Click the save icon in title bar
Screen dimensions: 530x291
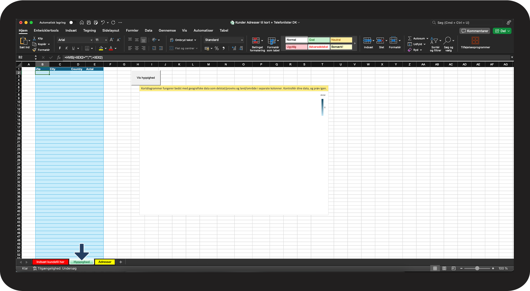pyautogui.click(x=89, y=22)
